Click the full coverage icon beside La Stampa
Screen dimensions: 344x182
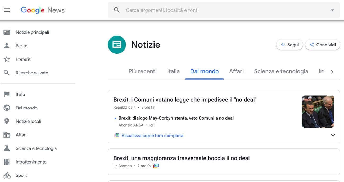156,166
